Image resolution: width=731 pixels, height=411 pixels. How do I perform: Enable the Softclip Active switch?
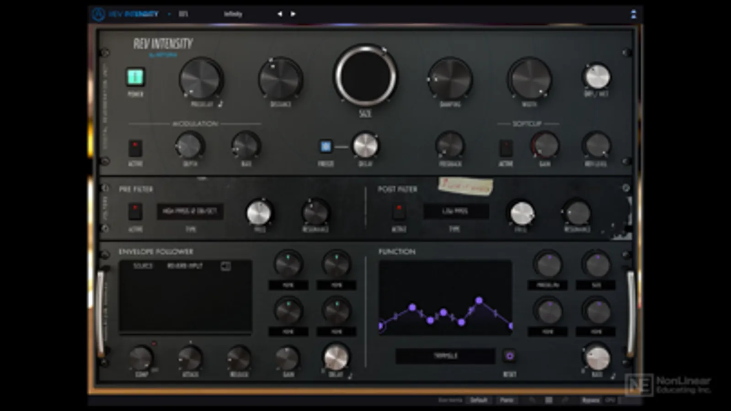[x=506, y=148]
